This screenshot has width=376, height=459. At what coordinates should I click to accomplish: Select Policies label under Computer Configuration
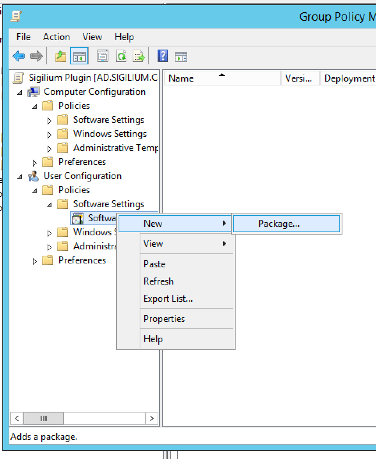click(x=74, y=106)
